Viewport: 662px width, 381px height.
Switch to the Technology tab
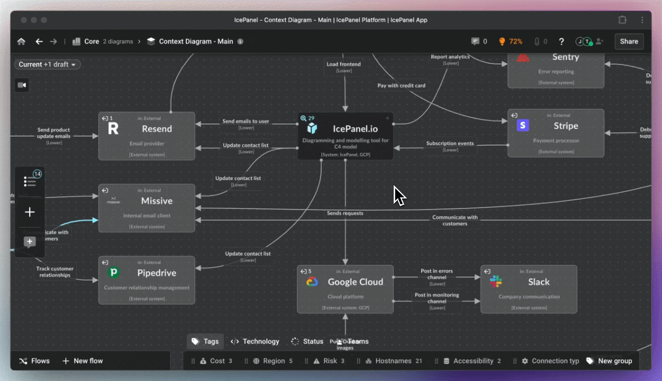point(255,341)
